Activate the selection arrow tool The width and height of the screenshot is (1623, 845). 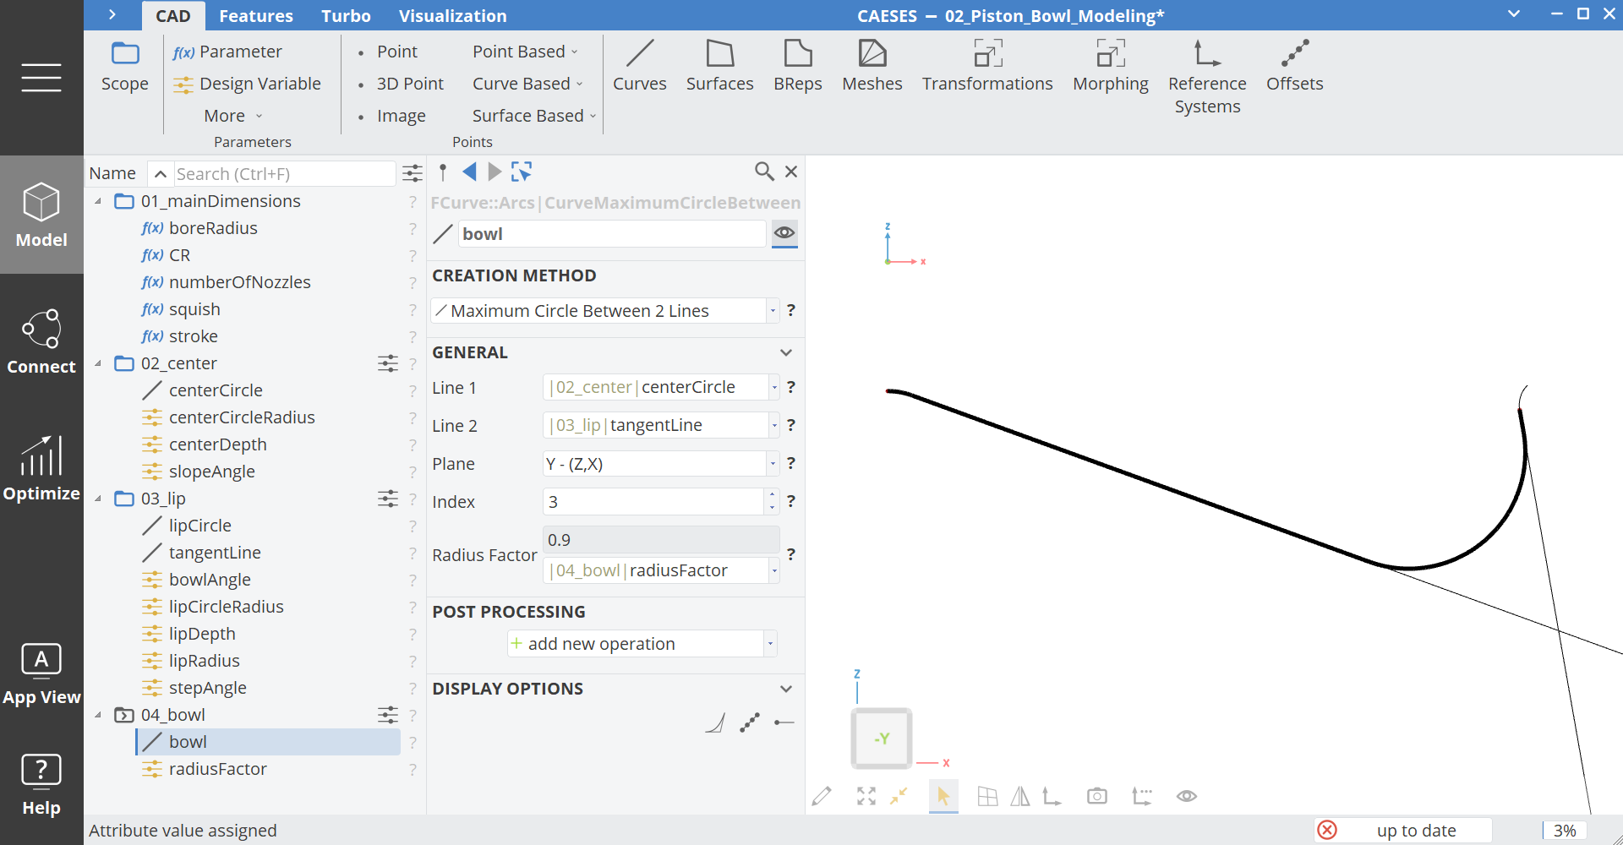pos(943,796)
